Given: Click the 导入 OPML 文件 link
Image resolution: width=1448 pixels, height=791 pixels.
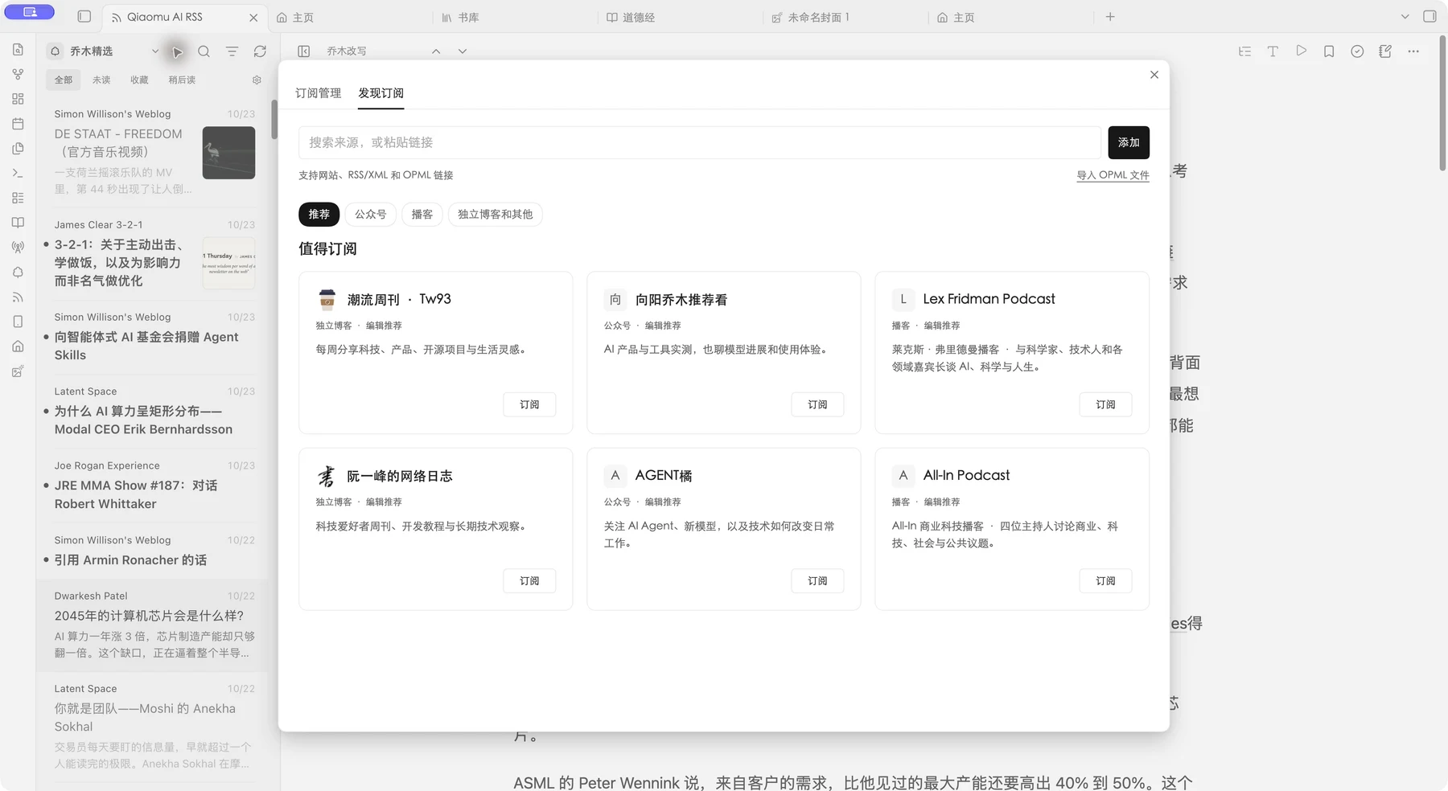Looking at the screenshot, I should [x=1113, y=175].
